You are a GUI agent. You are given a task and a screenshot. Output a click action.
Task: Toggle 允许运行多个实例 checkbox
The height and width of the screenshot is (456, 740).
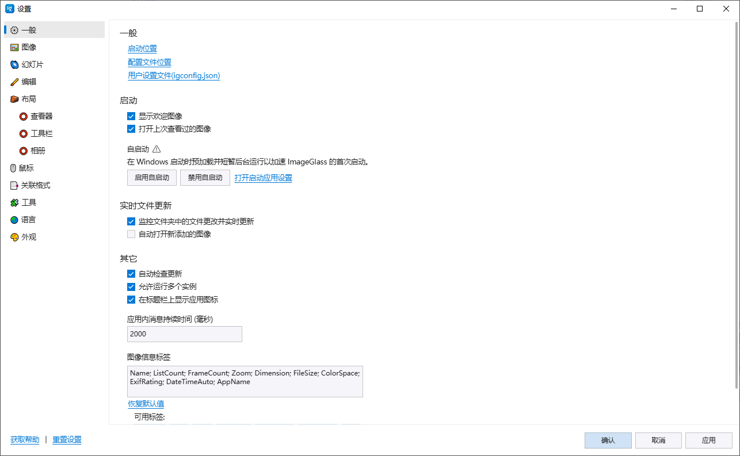pos(131,286)
